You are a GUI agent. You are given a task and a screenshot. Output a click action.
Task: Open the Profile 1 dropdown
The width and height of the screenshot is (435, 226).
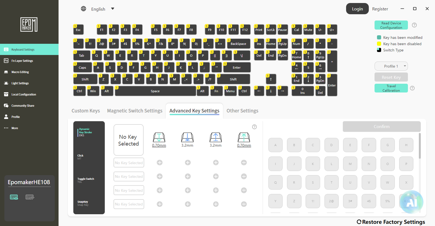tap(391, 66)
